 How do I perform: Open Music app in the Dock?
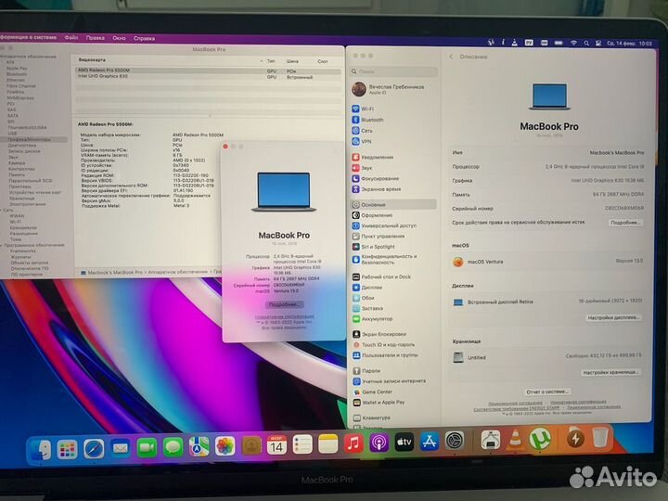pos(353,443)
